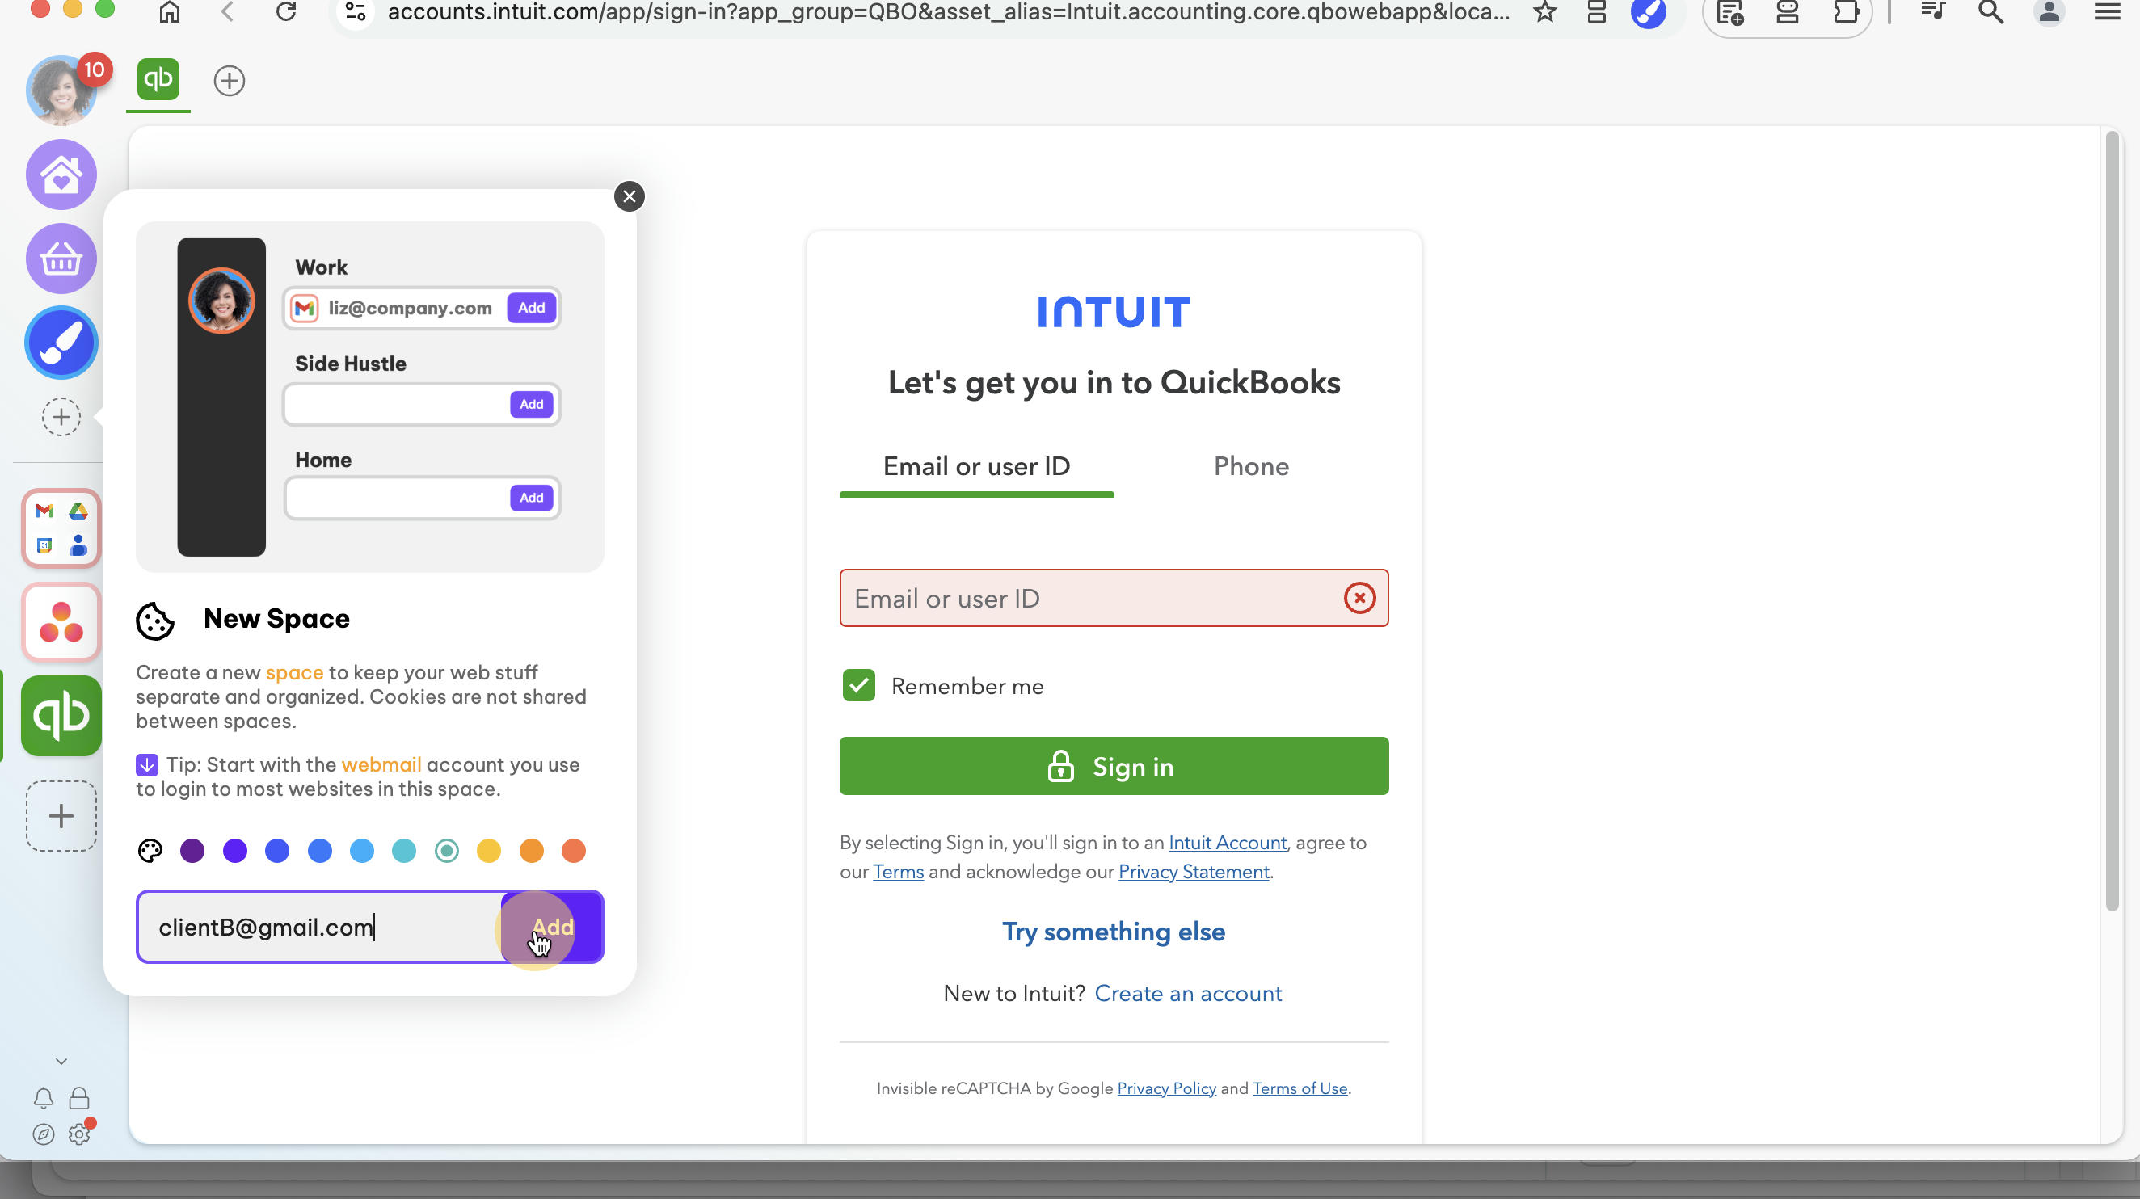Click the address bar URL

(949, 11)
